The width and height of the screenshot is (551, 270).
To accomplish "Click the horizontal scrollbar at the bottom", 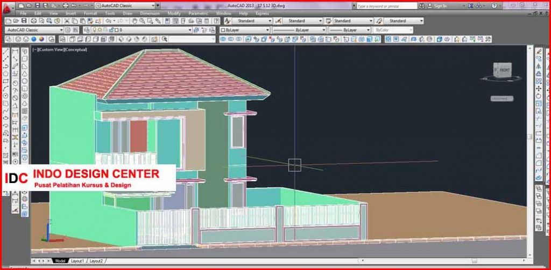I will click(443, 260).
